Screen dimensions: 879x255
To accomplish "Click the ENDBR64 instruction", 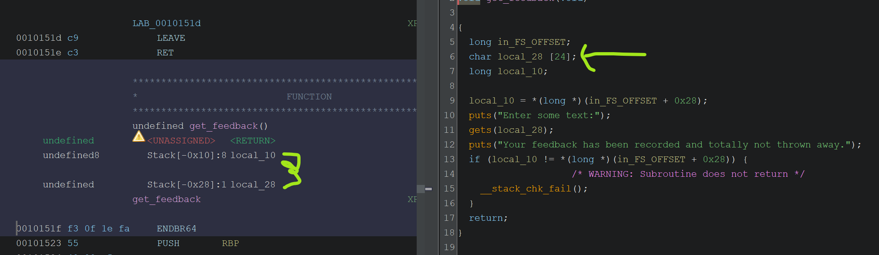I will [176, 229].
